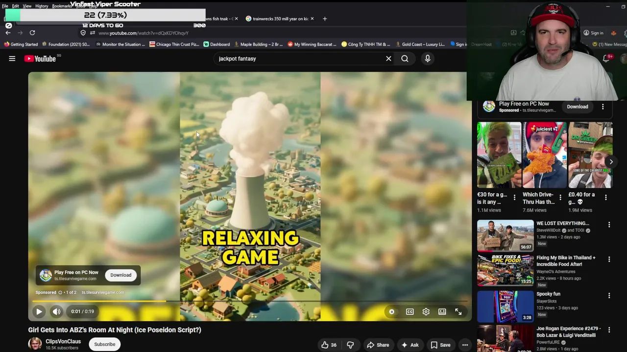Open options menu for the sidebar ad
This screenshot has height=352, width=627.
pyautogui.click(x=603, y=107)
